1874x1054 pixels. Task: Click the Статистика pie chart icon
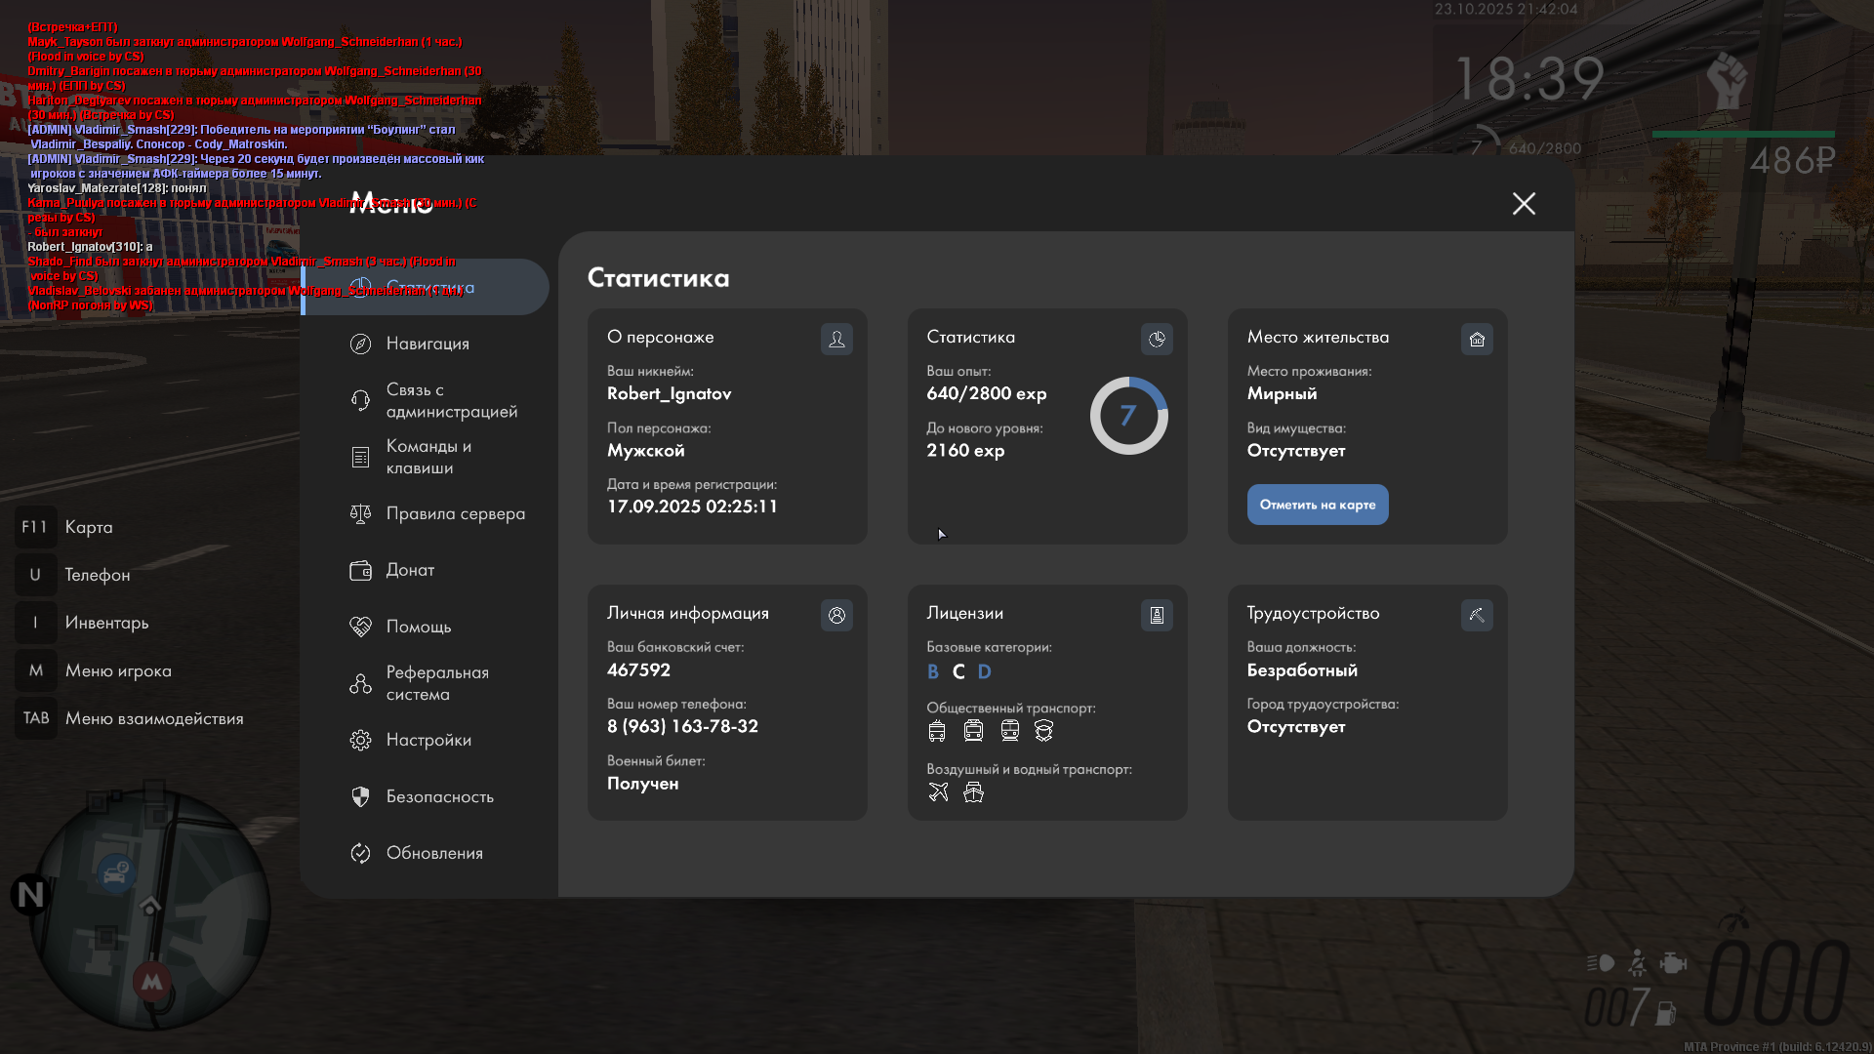coord(1157,339)
